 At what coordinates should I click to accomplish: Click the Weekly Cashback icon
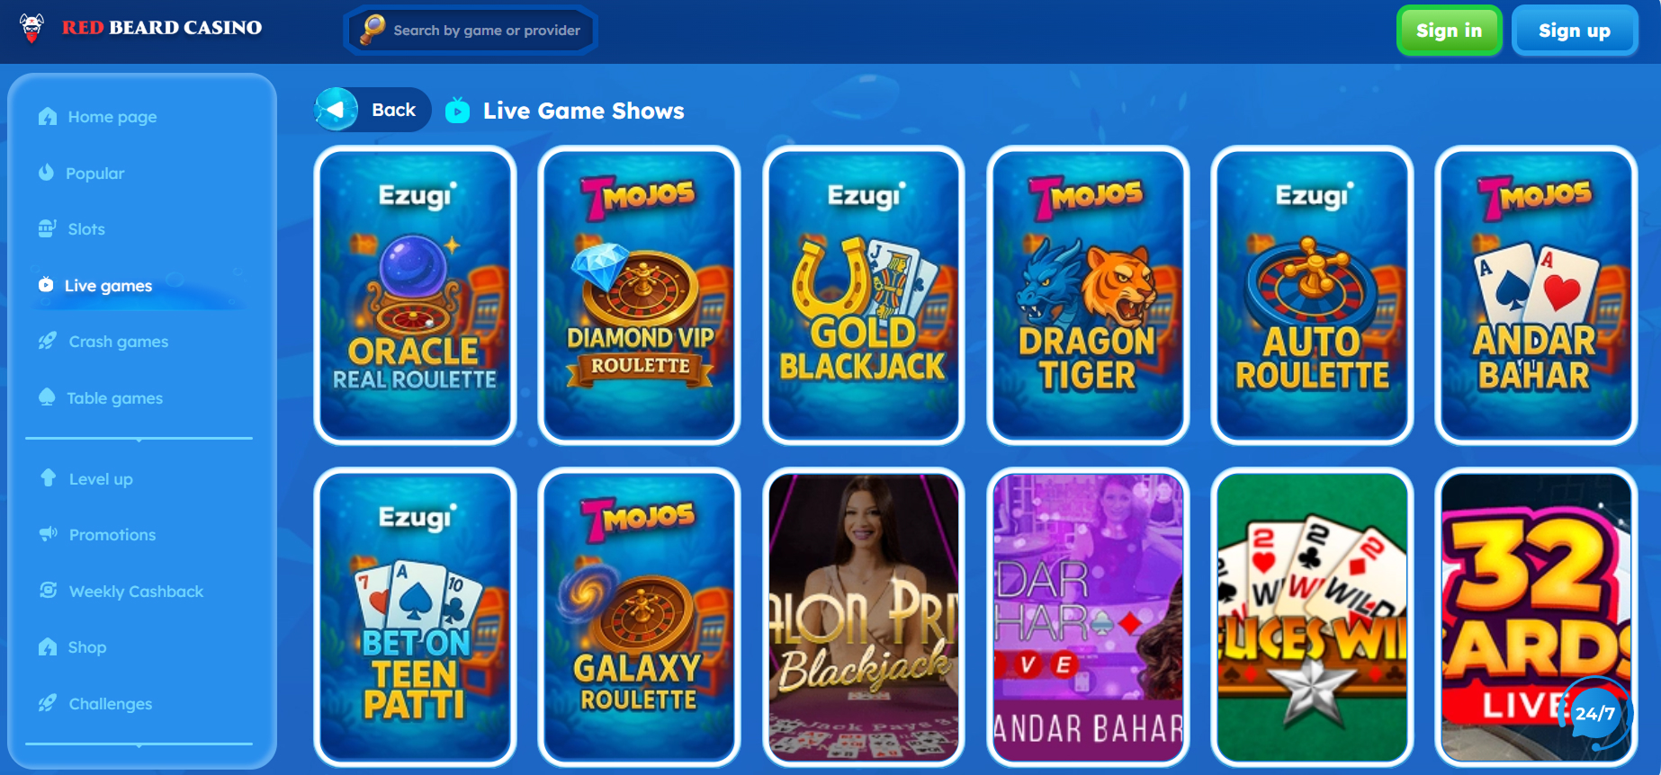(49, 591)
